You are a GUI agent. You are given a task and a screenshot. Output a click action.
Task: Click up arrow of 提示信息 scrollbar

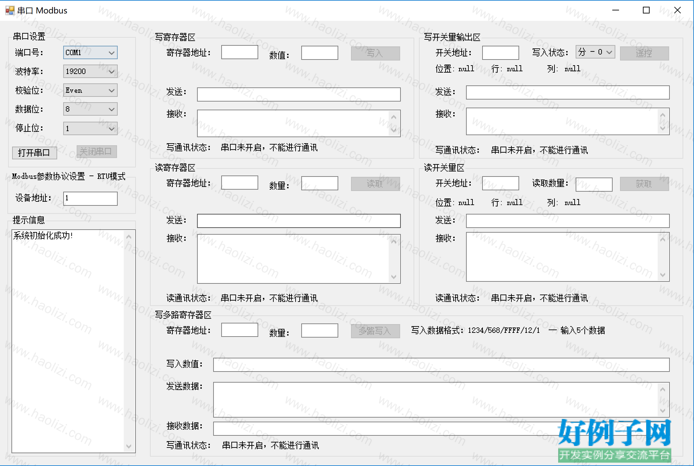tap(129, 237)
